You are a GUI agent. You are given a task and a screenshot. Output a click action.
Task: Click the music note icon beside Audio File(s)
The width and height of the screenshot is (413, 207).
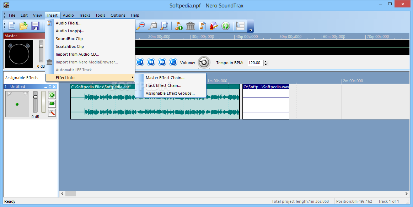[49, 23]
